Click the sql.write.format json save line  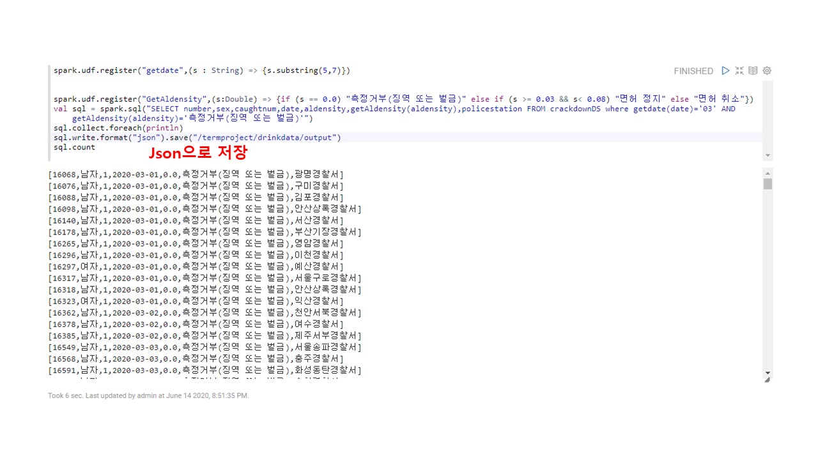coord(197,137)
